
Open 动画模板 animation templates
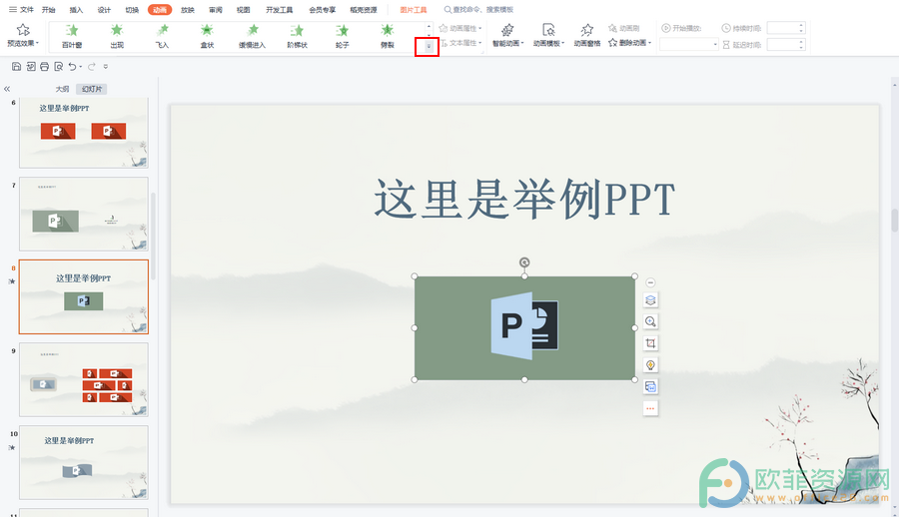click(548, 36)
